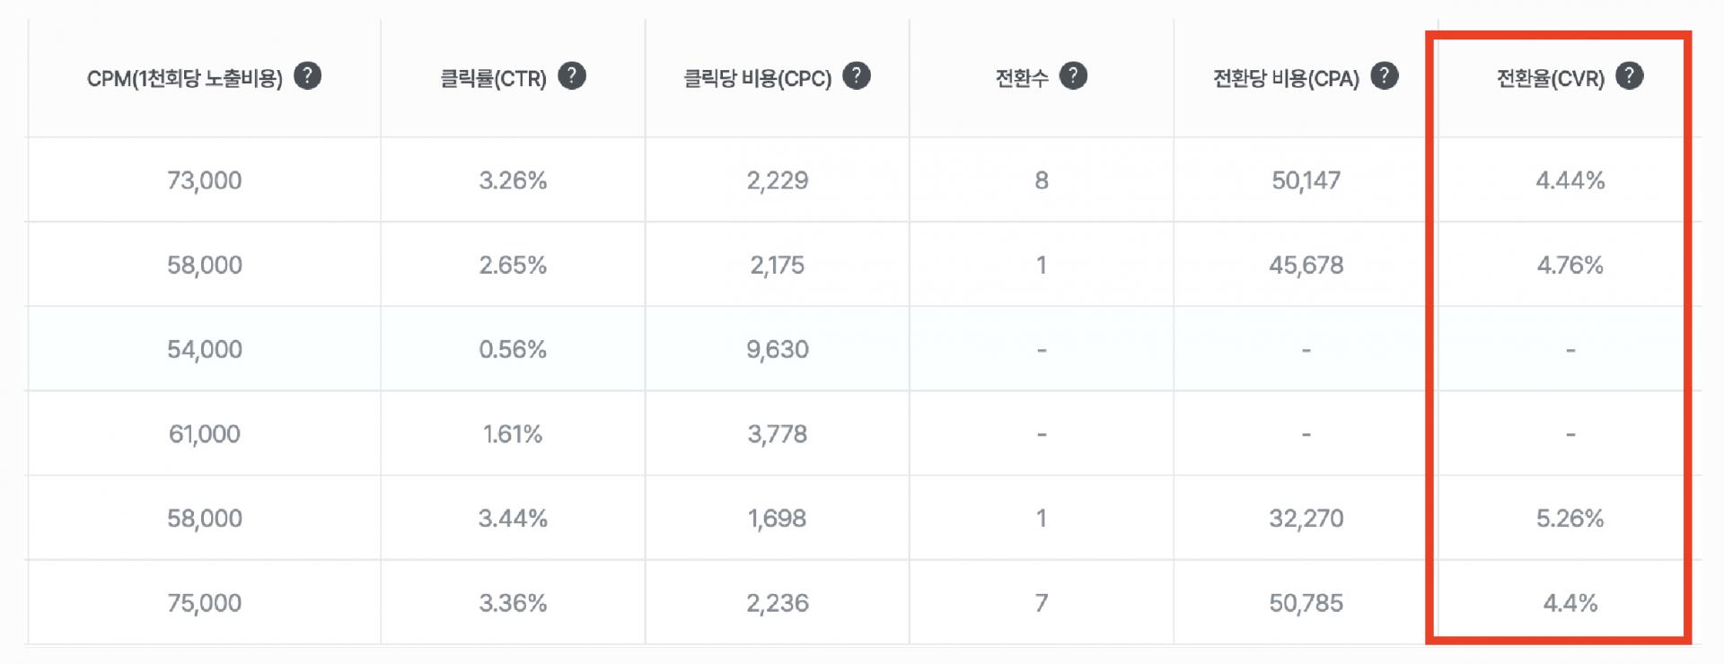The height and width of the screenshot is (664, 1724).
Task: Open the 전환율(CVR) help question icon
Action: (x=1629, y=76)
